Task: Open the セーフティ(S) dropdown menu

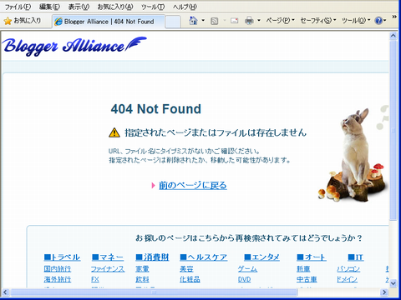Action: point(318,21)
